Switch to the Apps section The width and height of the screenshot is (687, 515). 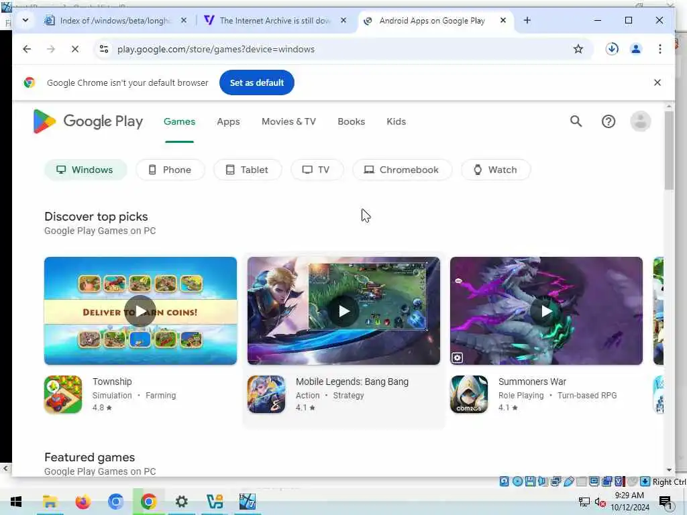228,122
